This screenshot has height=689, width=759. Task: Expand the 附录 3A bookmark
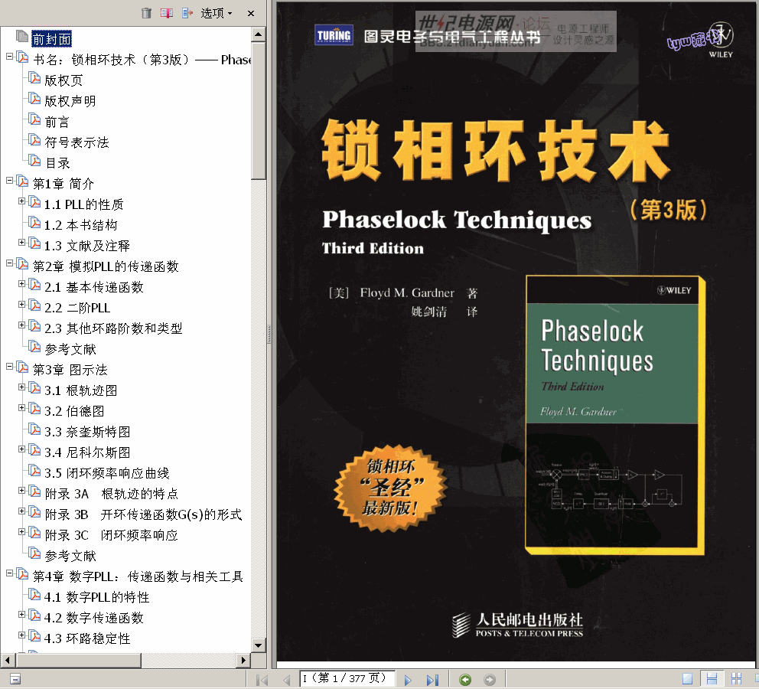coord(21,491)
